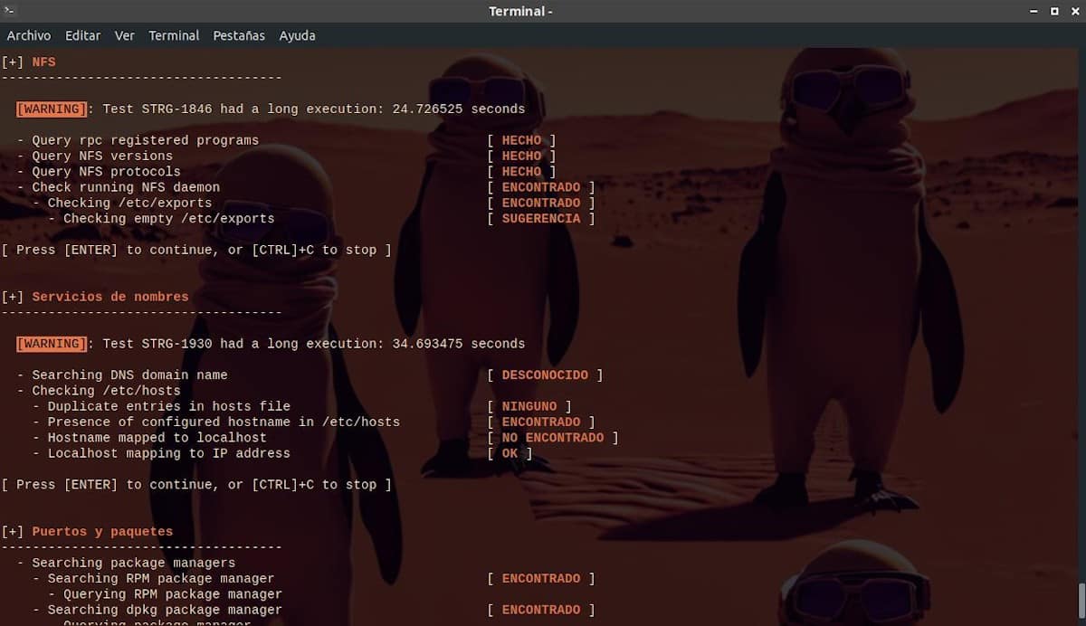Click the [+] marker beside Servicios de nombres
This screenshot has width=1086, height=626.
13,297
